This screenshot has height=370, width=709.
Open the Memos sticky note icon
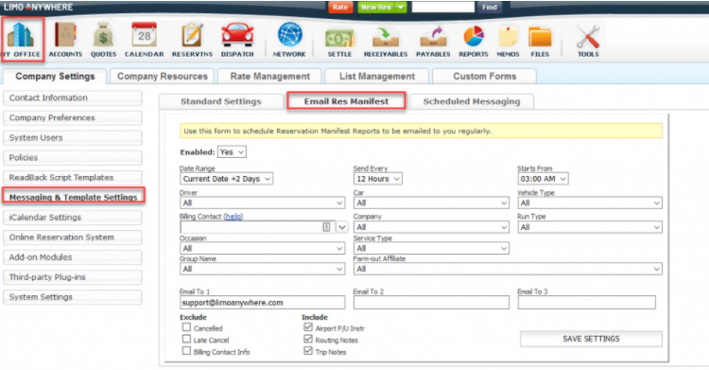point(508,36)
